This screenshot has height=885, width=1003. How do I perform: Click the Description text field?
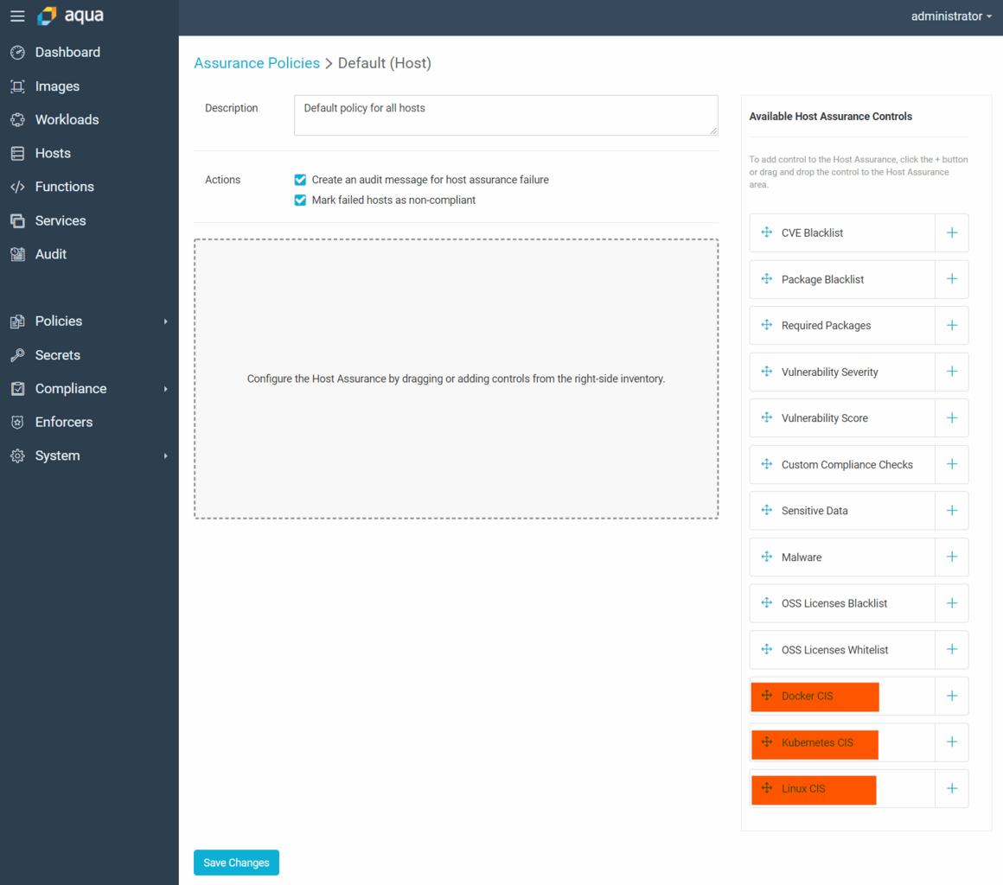[506, 115]
